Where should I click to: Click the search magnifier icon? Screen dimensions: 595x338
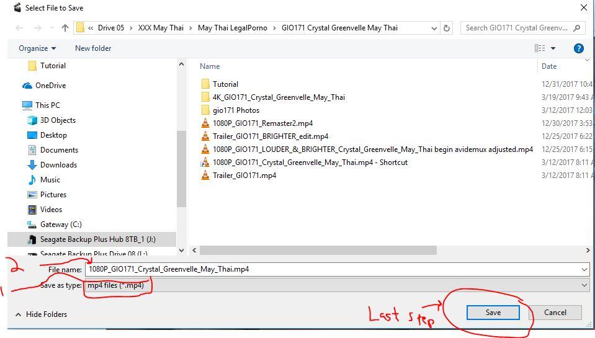click(x=577, y=28)
